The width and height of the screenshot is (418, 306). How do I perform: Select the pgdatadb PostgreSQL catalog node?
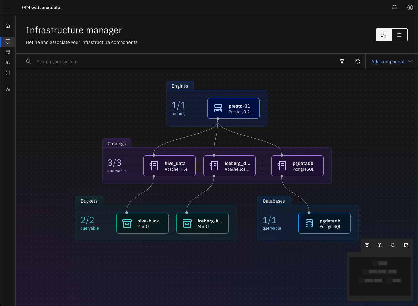[297, 166]
